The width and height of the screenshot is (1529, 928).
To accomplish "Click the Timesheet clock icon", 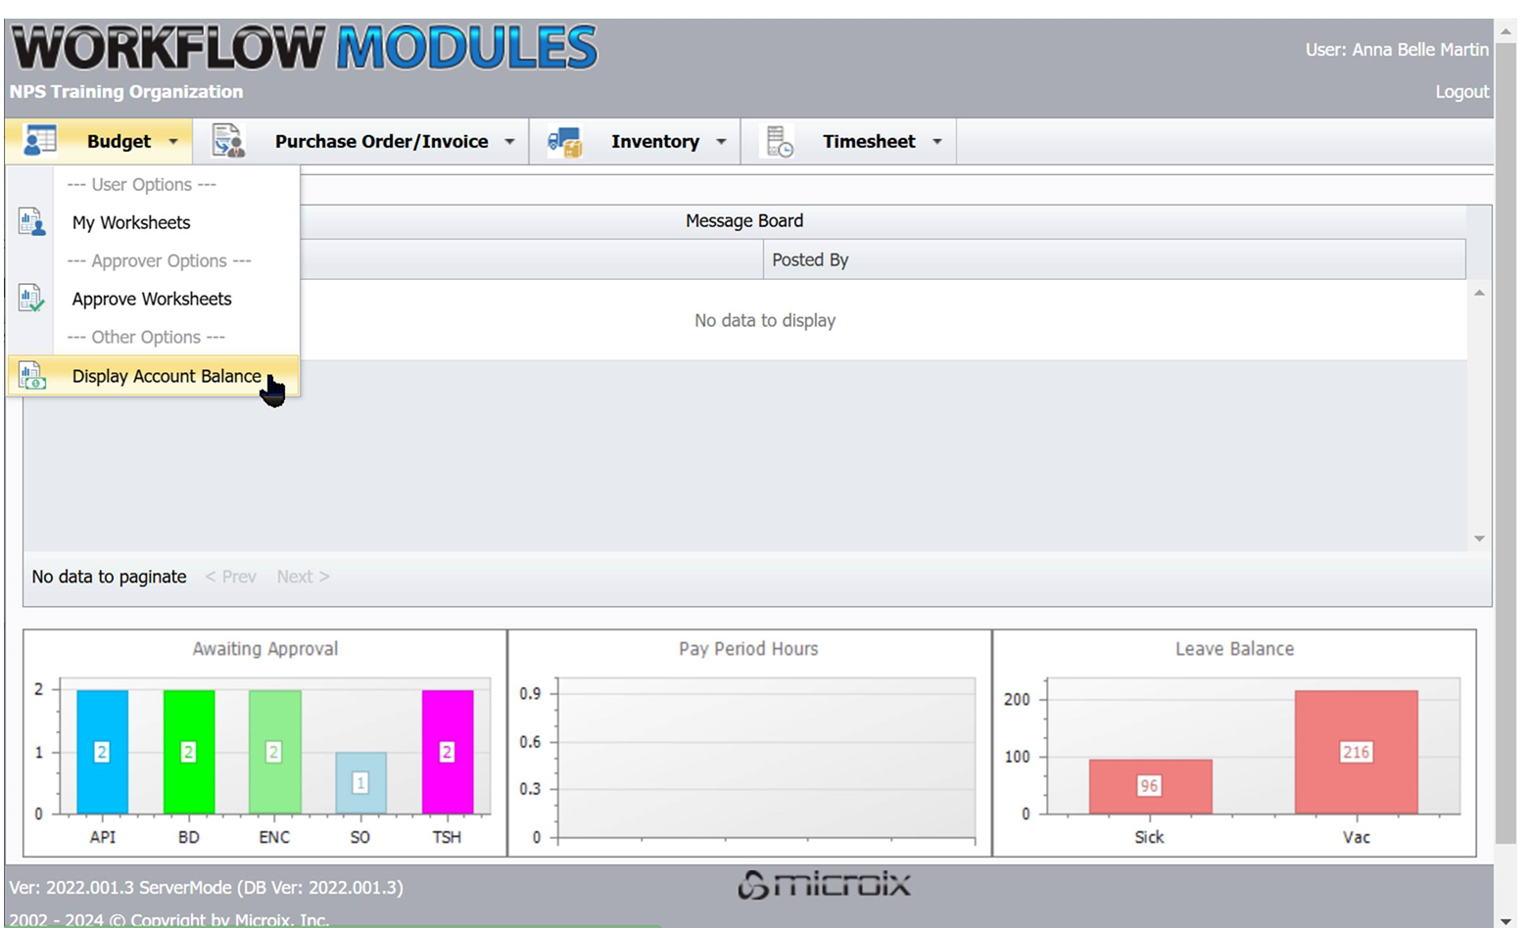I will pos(779,142).
